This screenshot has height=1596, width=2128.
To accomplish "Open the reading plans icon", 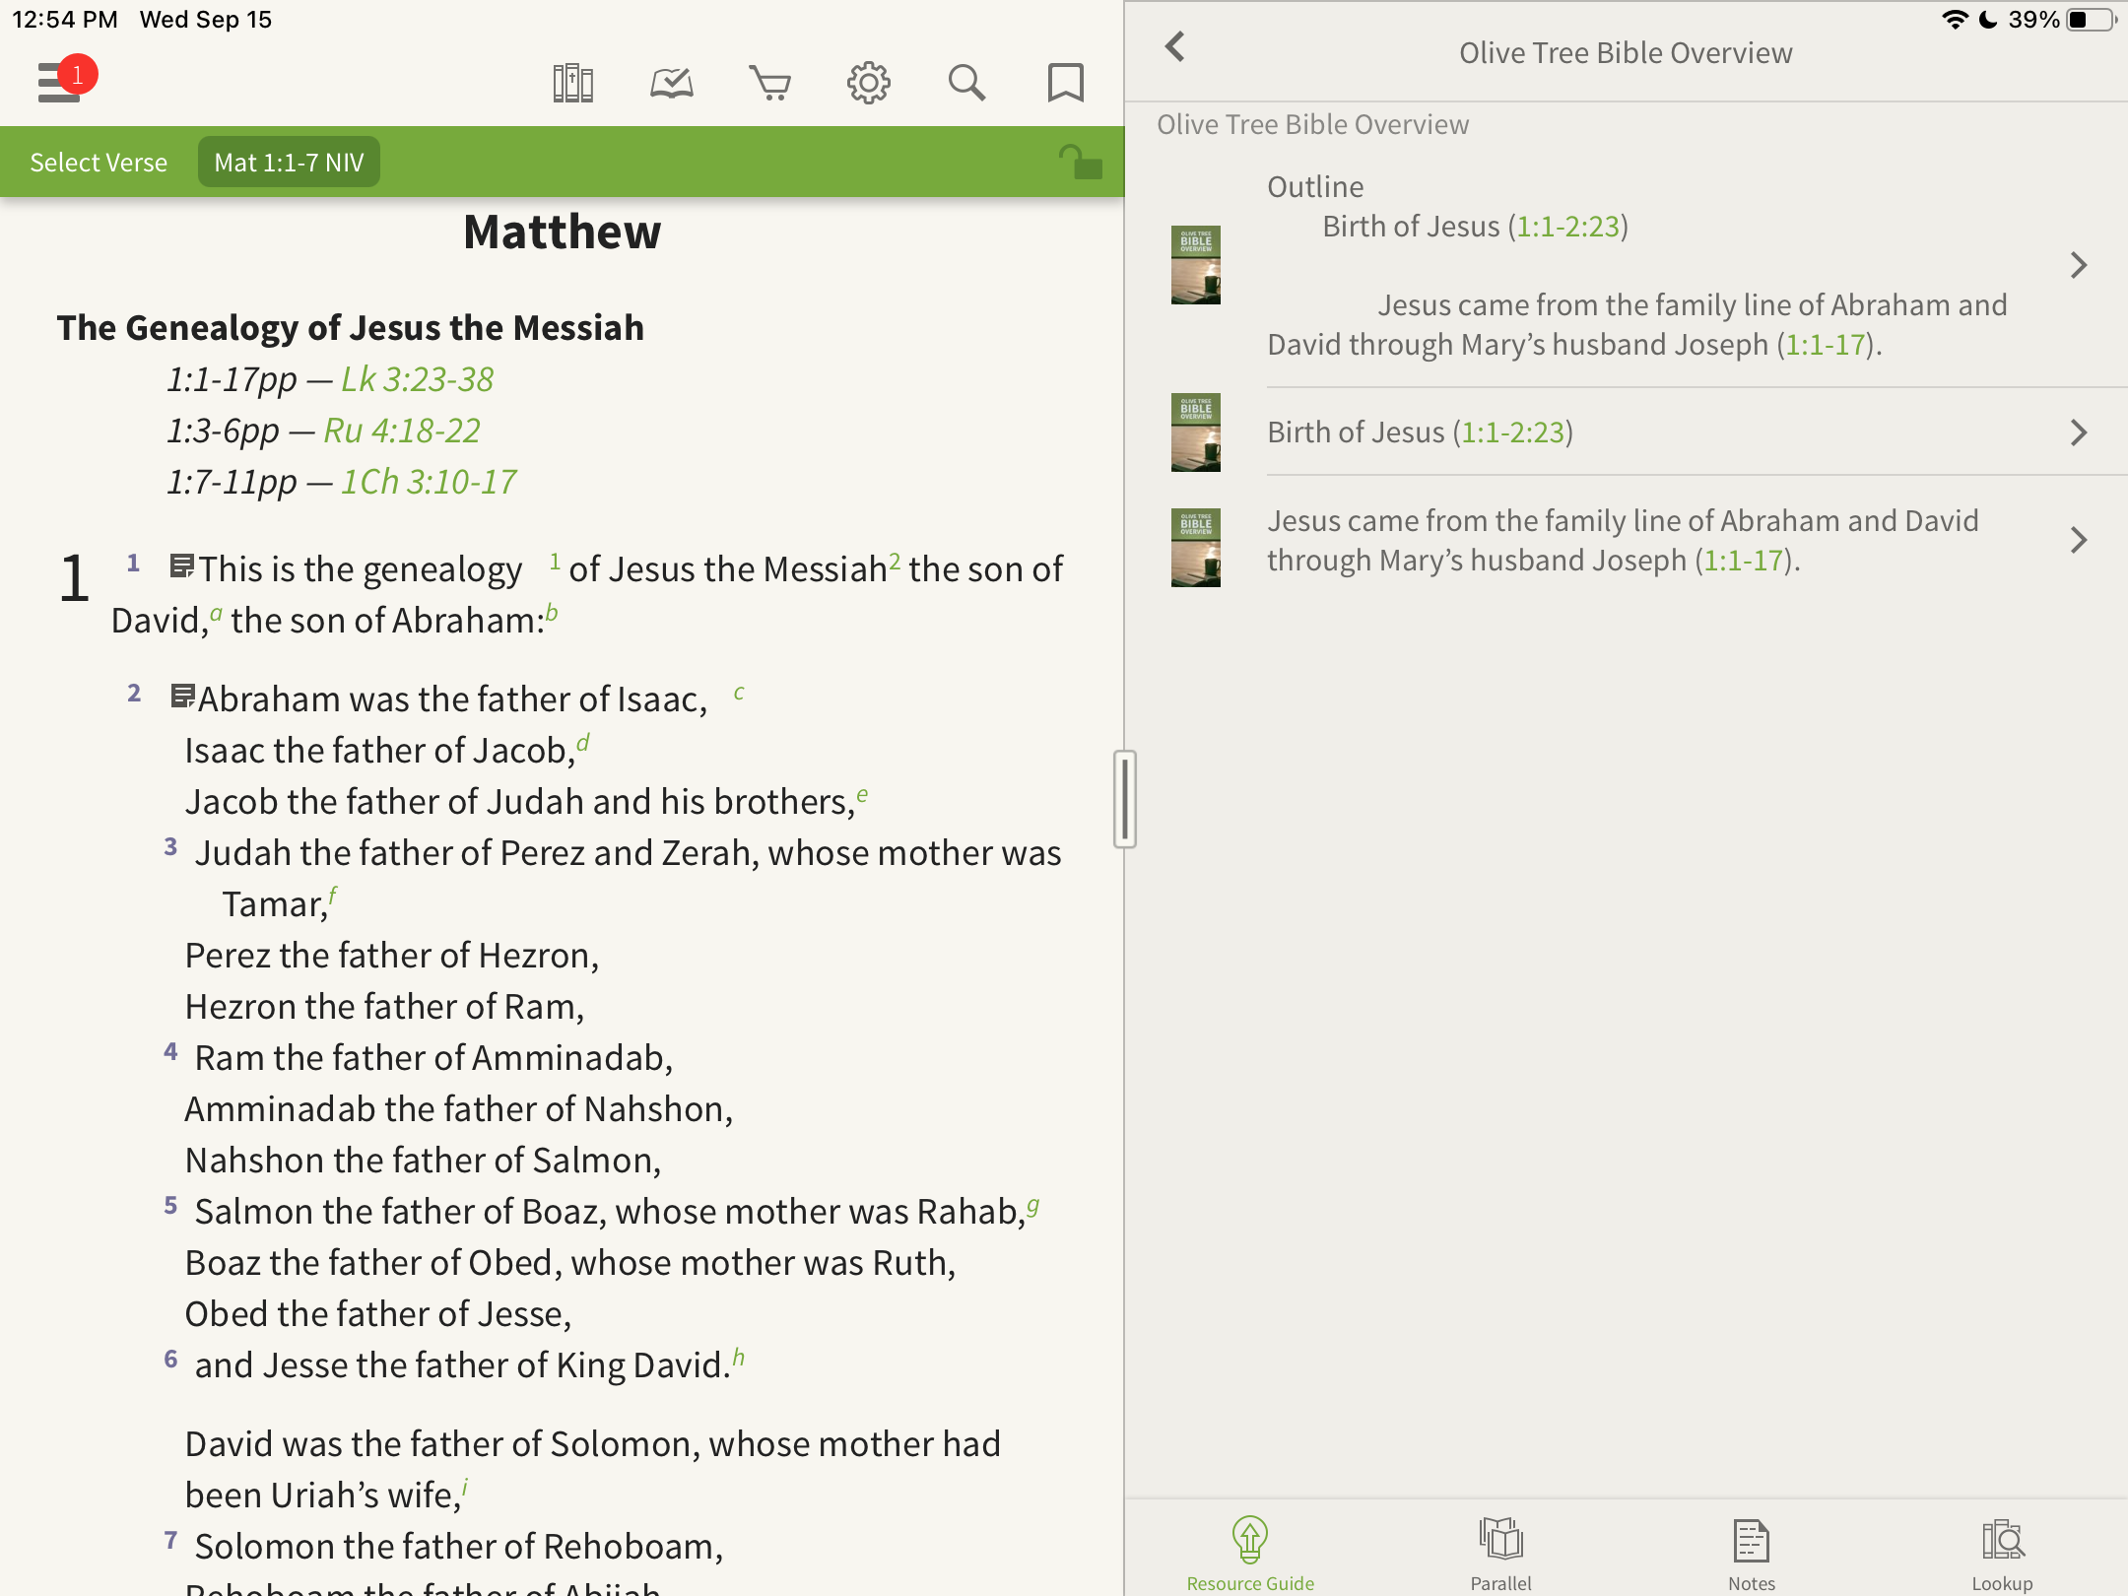I will click(672, 83).
